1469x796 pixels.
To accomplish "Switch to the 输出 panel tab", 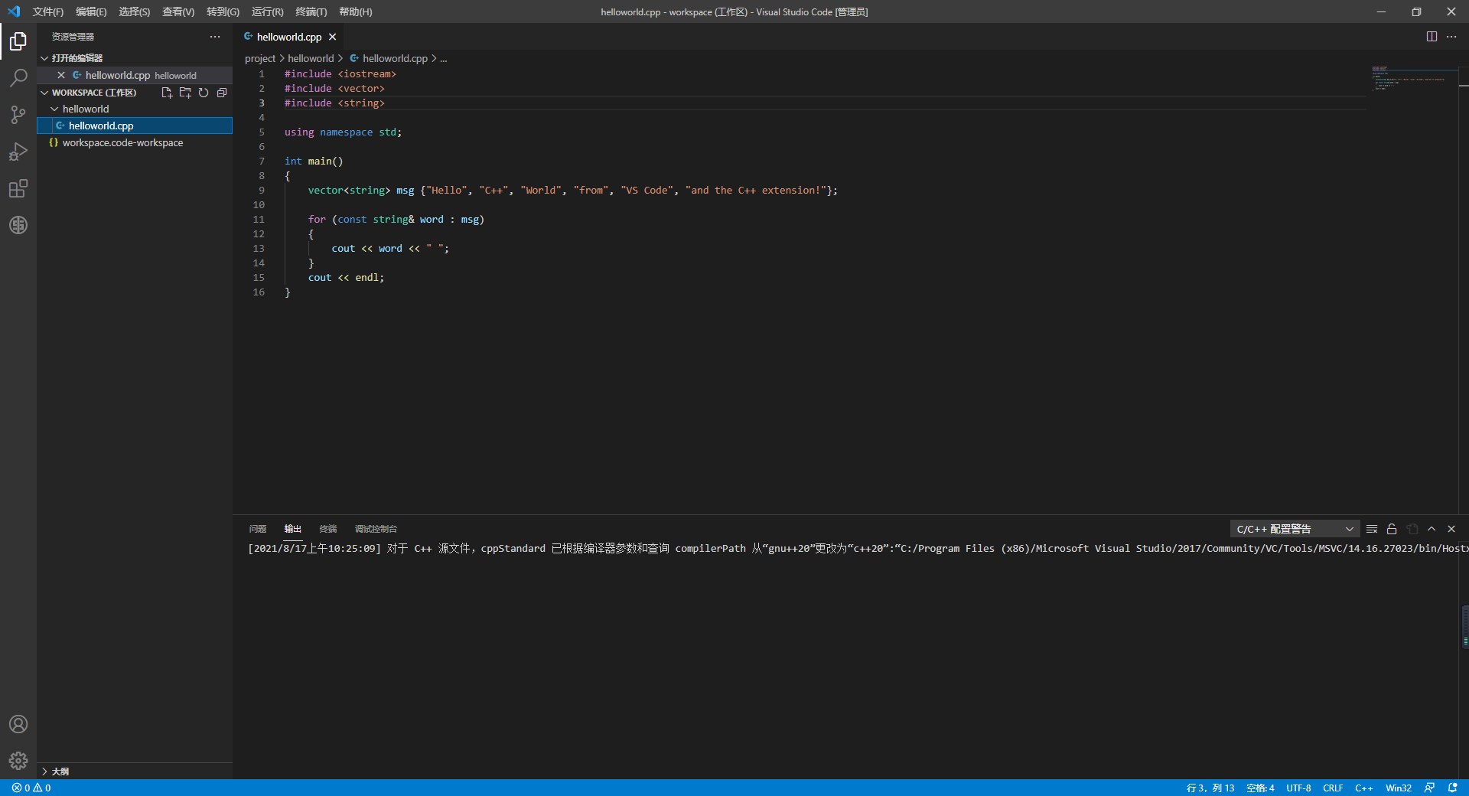I will click(x=293, y=529).
